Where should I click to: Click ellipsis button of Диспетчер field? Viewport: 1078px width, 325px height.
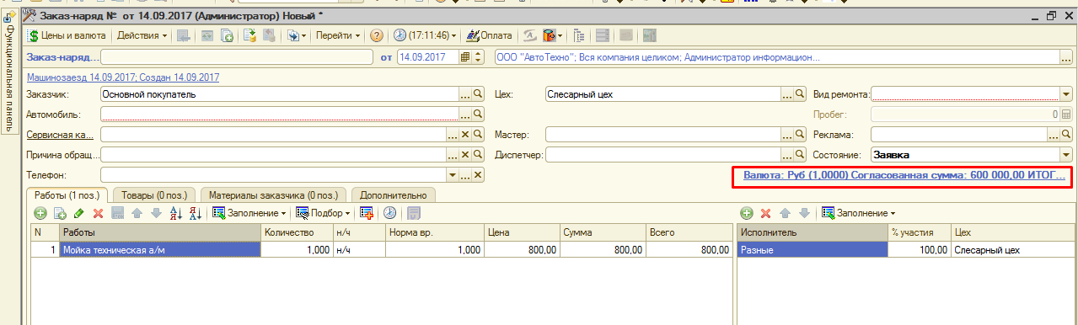pyautogui.click(x=788, y=155)
